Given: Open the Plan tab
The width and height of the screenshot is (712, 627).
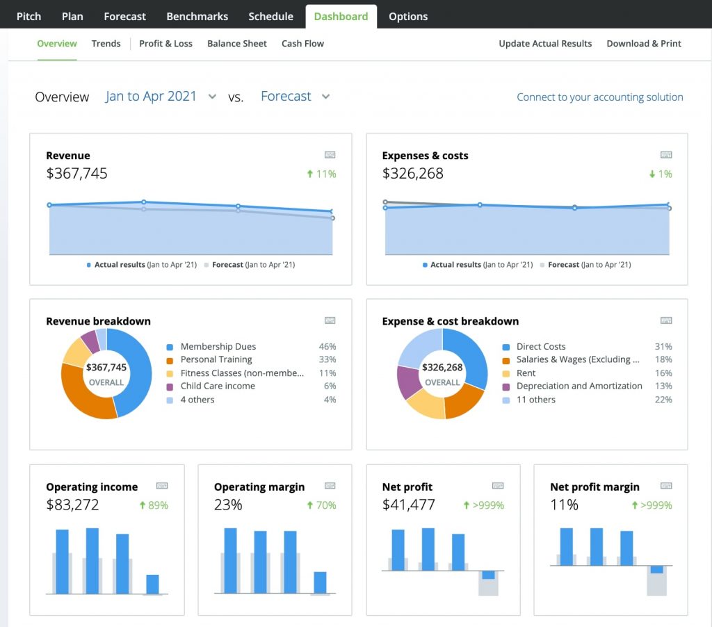Looking at the screenshot, I should [72, 17].
